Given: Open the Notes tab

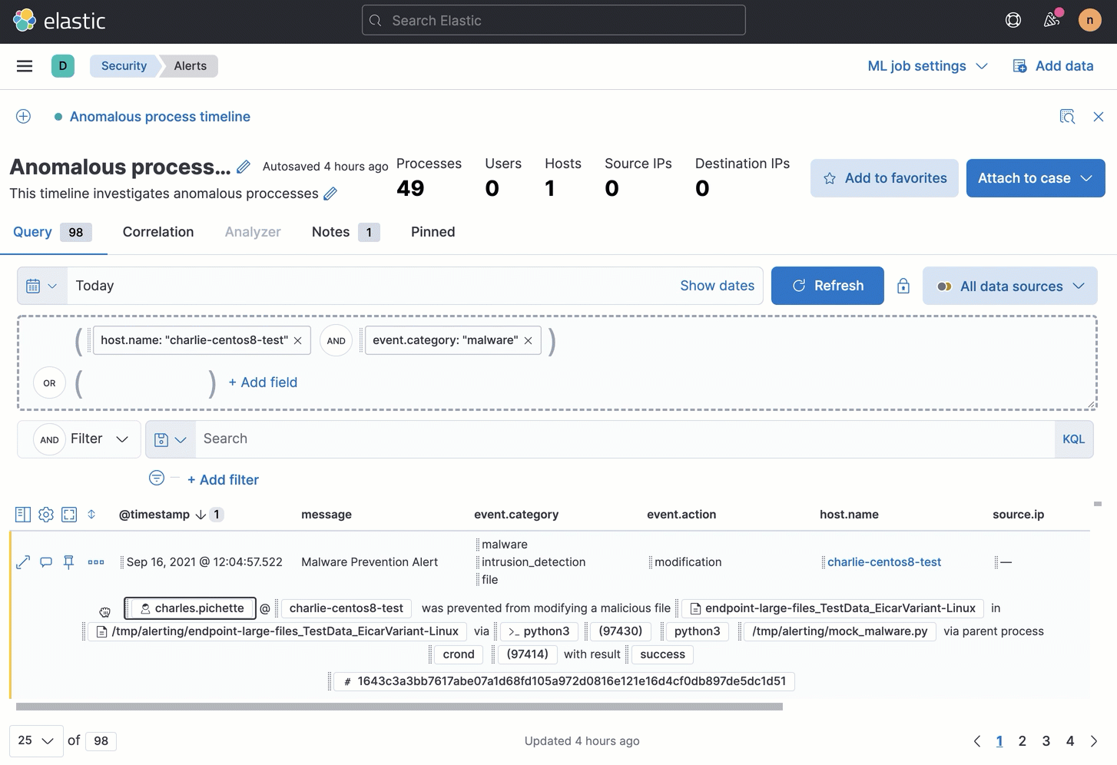Looking at the screenshot, I should tap(330, 231).
